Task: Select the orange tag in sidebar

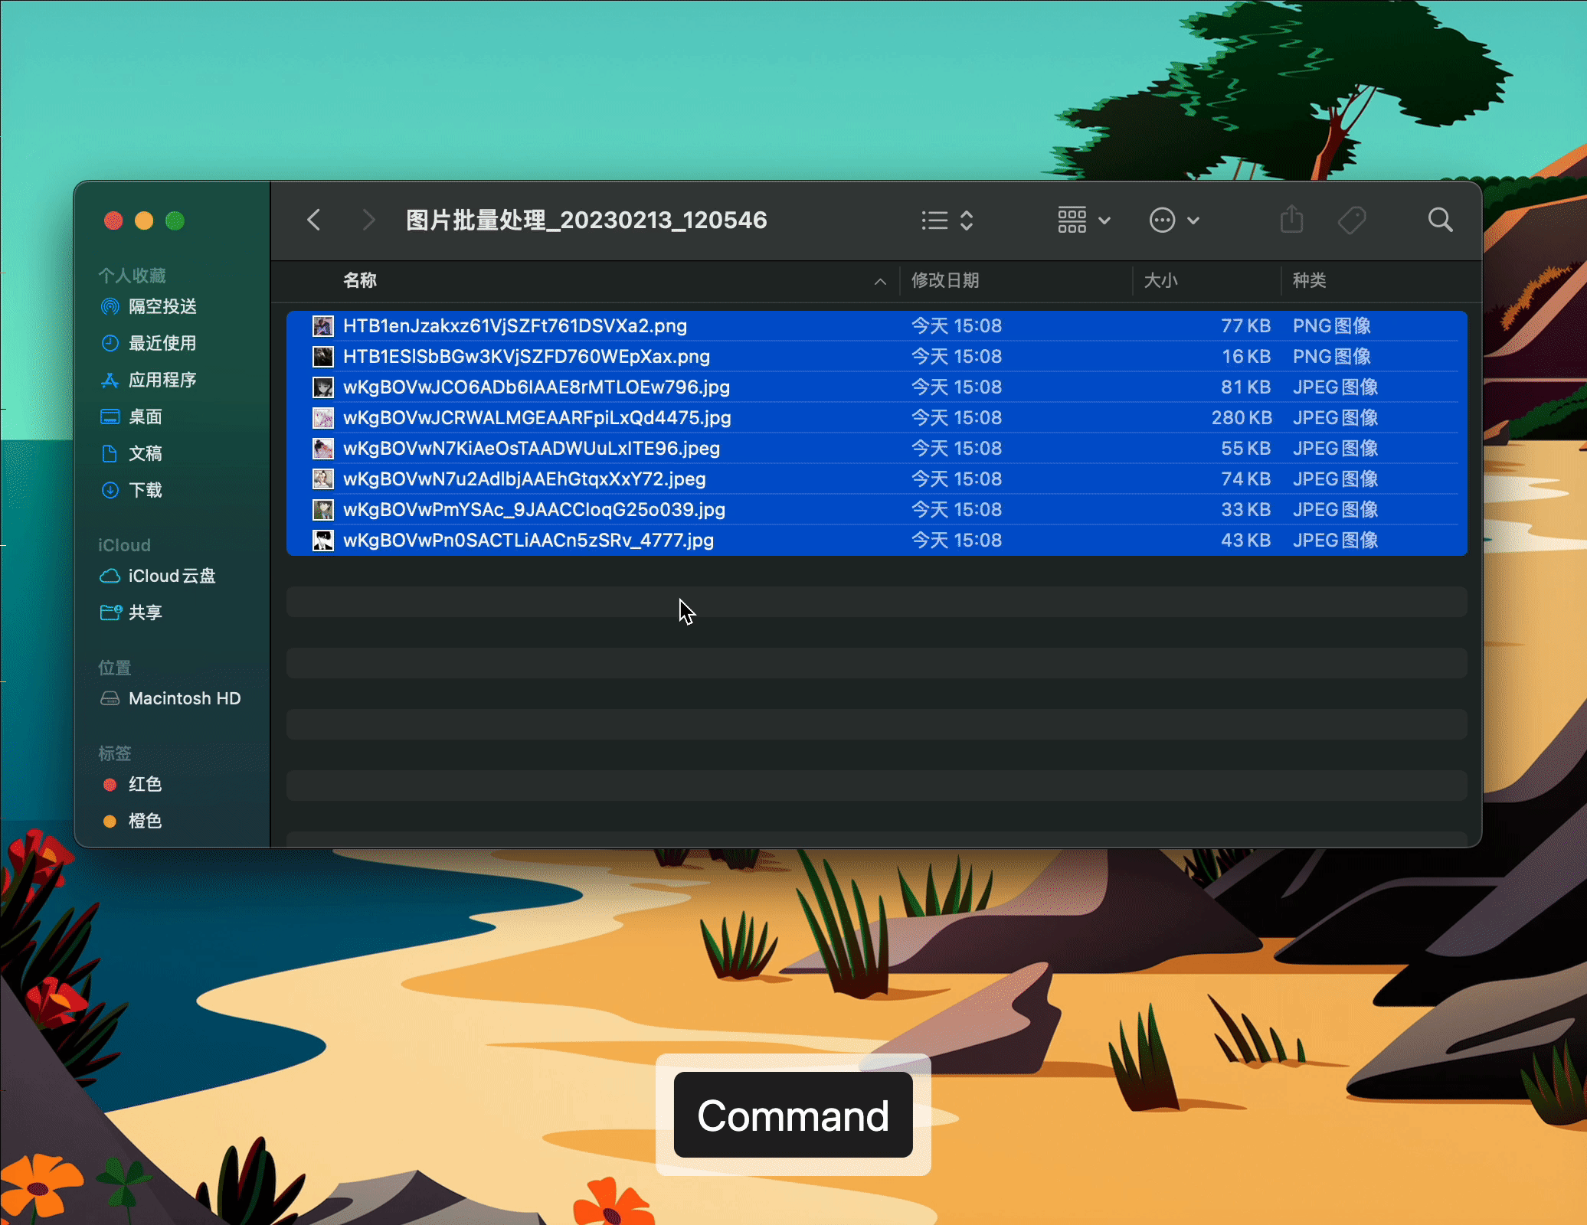Action: point(144,821)
